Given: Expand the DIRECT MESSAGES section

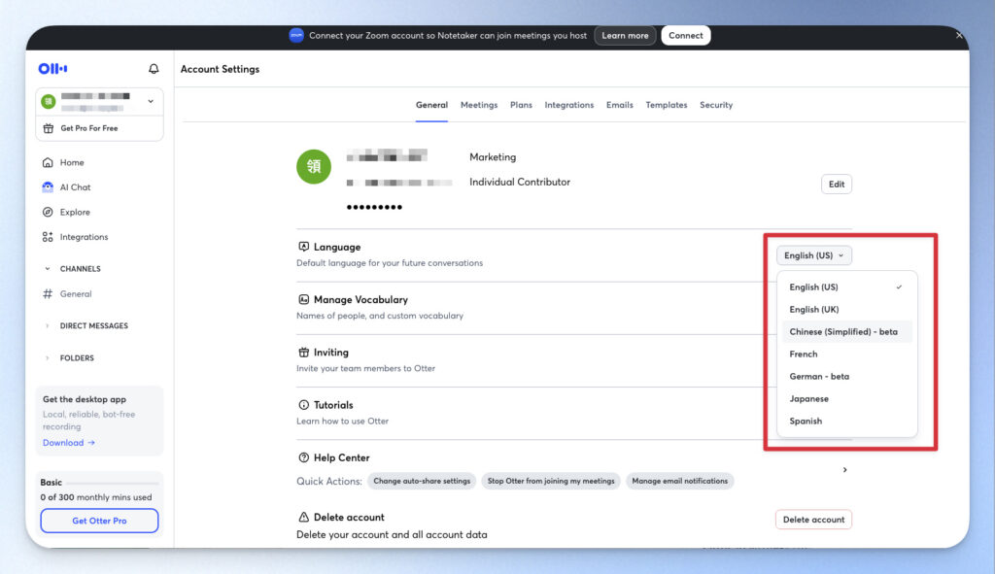Looking at the screenshot, I should [47, 326].
